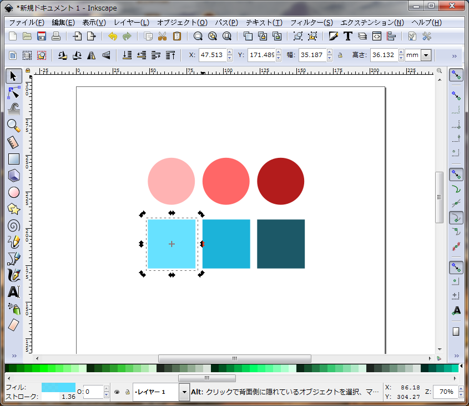Open the mm units dropdown
This screenshot has height=406, width=469.
coord(426,55)
